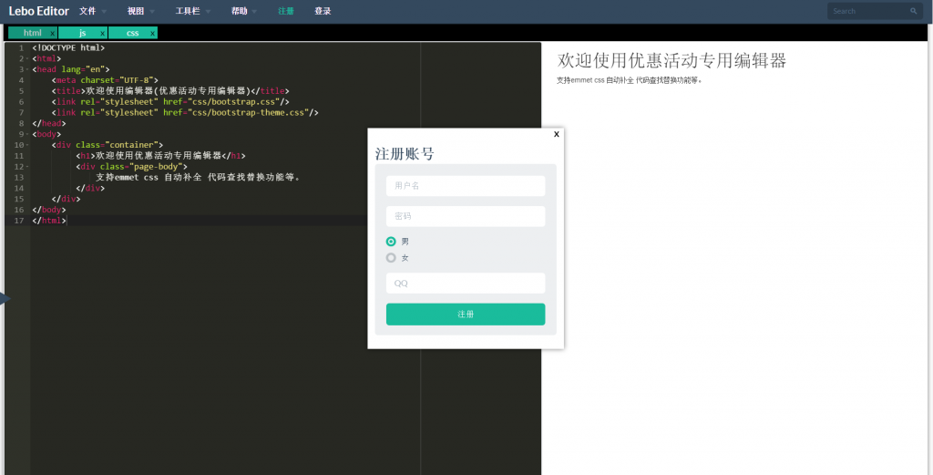Click the search magnifier icon in top bar

coord(914,11)
